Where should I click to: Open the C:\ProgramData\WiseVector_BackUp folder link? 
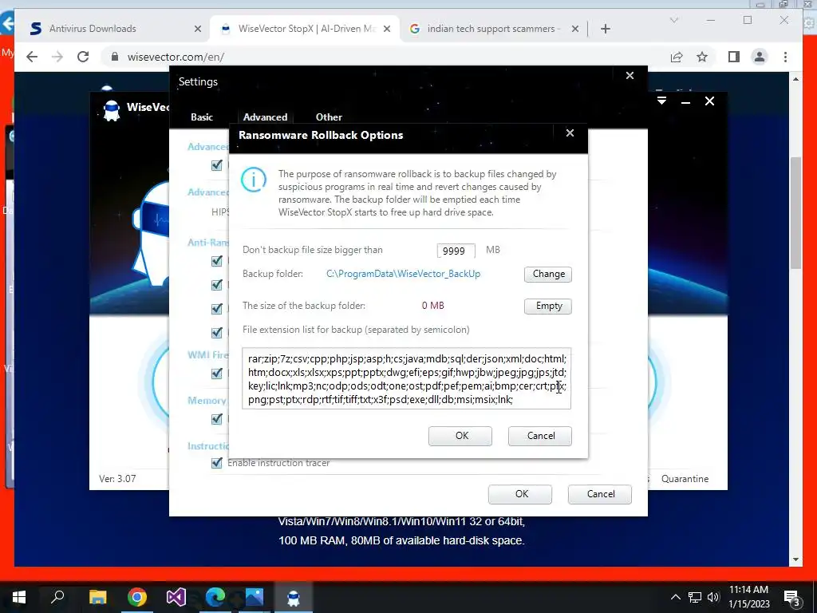(403, 274)
